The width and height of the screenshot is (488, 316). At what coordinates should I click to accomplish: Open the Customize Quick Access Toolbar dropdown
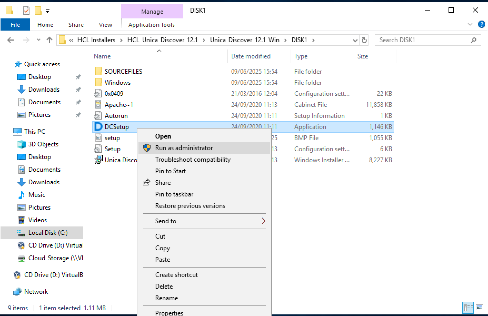[48, 11]
